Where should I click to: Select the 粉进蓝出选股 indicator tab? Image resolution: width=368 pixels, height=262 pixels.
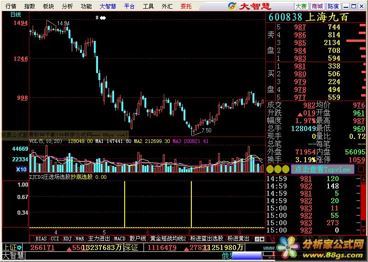[207, 239]
